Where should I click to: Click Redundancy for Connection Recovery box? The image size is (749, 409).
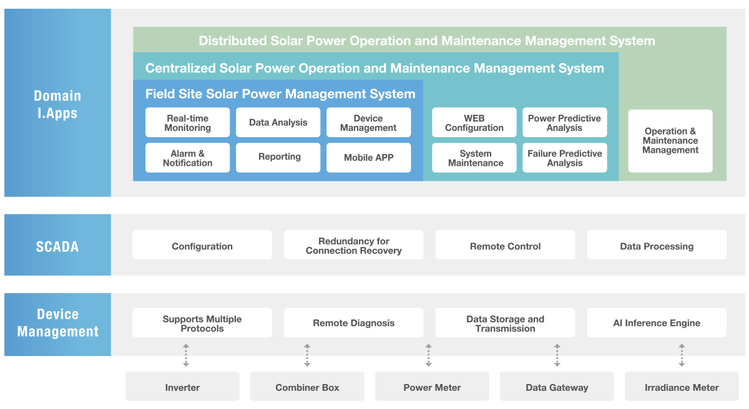(353, 246)
